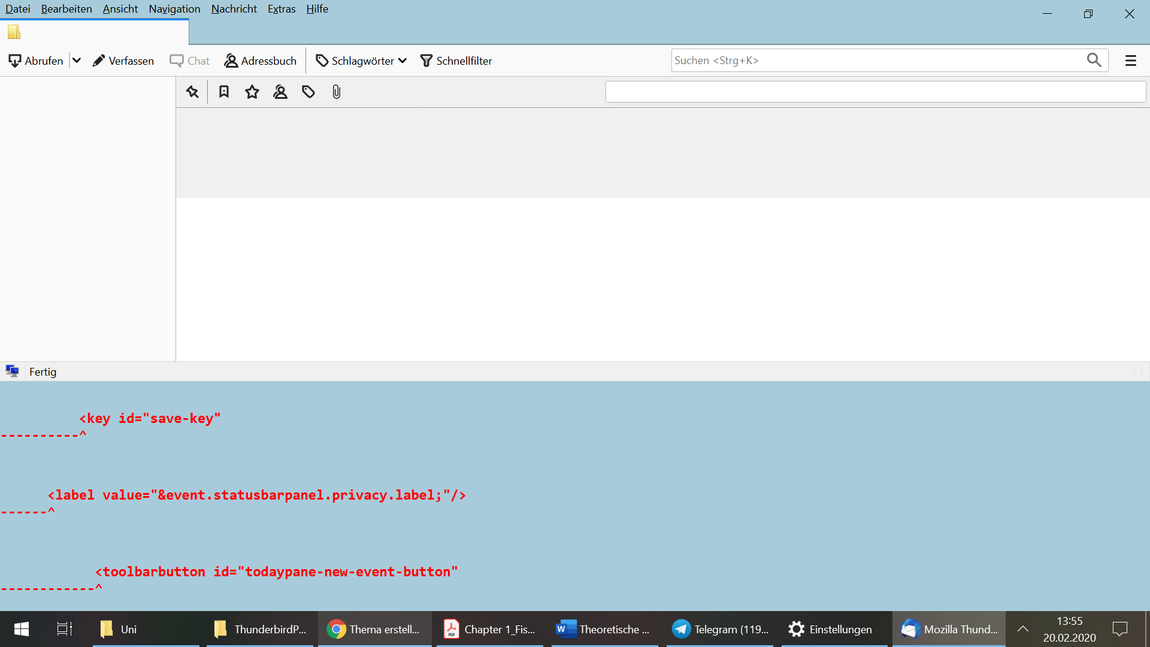Click the Suchen global search field
The height and width of the screenshot is (647, 1150).
pos(874,60)
